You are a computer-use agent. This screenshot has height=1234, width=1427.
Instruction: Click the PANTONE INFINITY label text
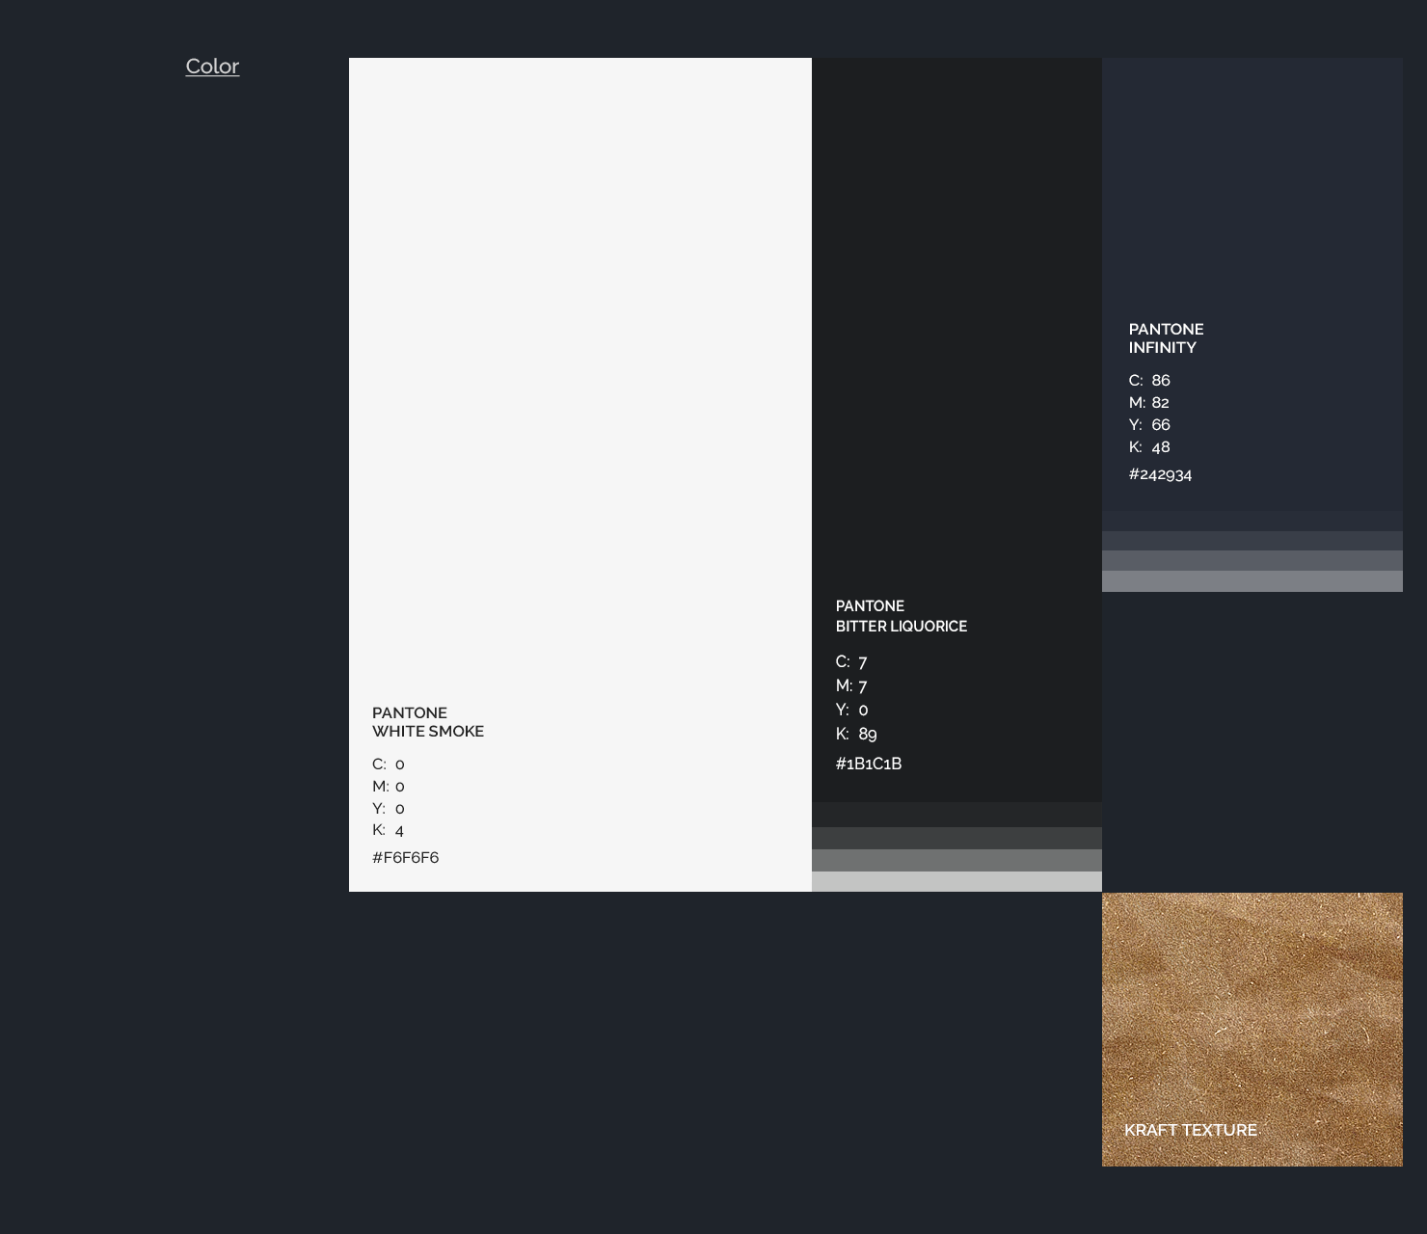click(x=1166, y=338)
